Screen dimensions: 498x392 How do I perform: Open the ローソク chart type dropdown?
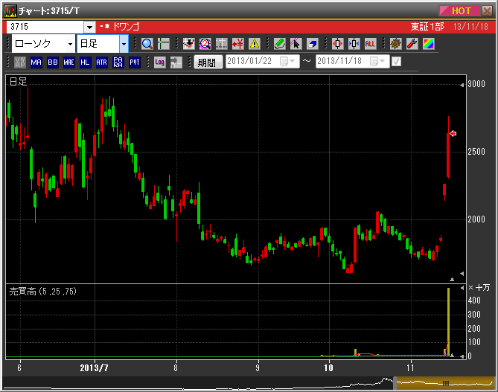point(70,44)
